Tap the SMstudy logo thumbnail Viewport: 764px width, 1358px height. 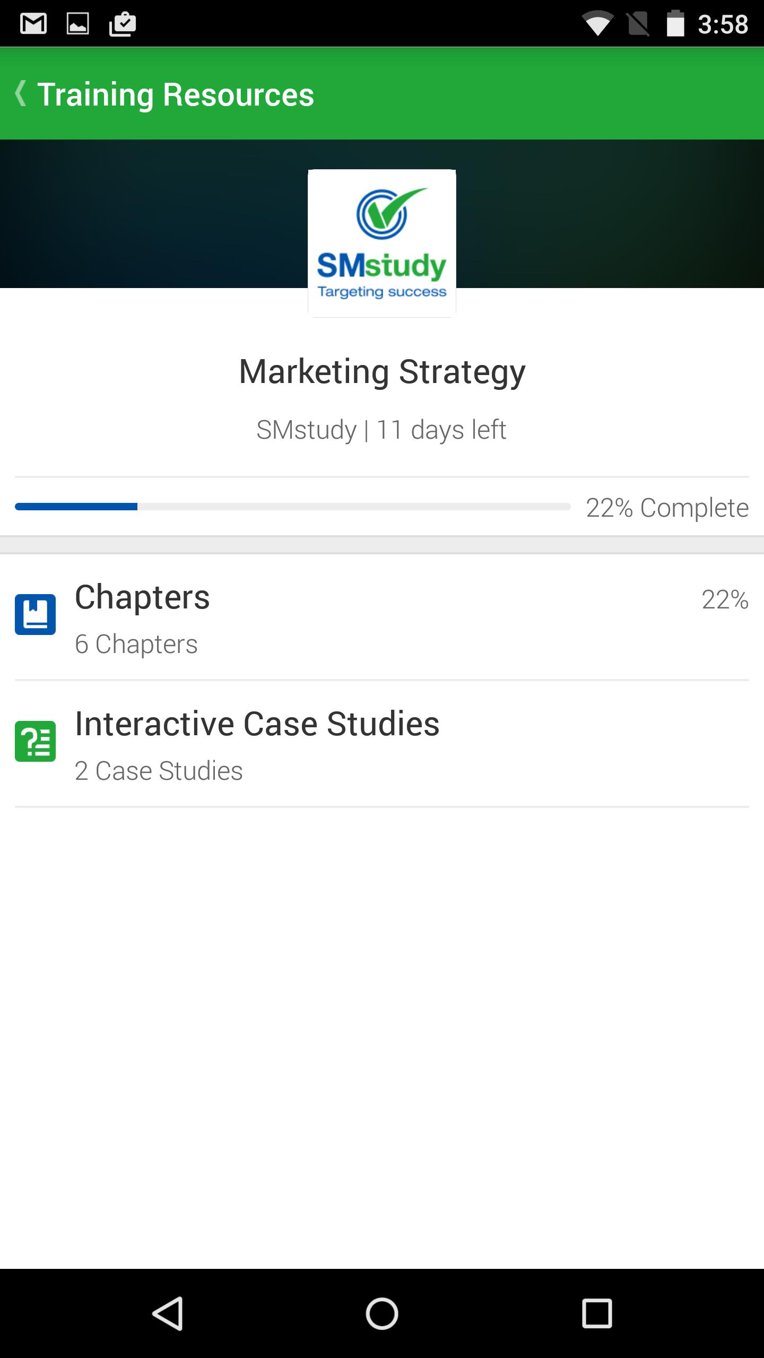coord(382,243)
